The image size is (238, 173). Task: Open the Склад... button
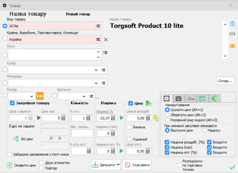tap(225, 80)
